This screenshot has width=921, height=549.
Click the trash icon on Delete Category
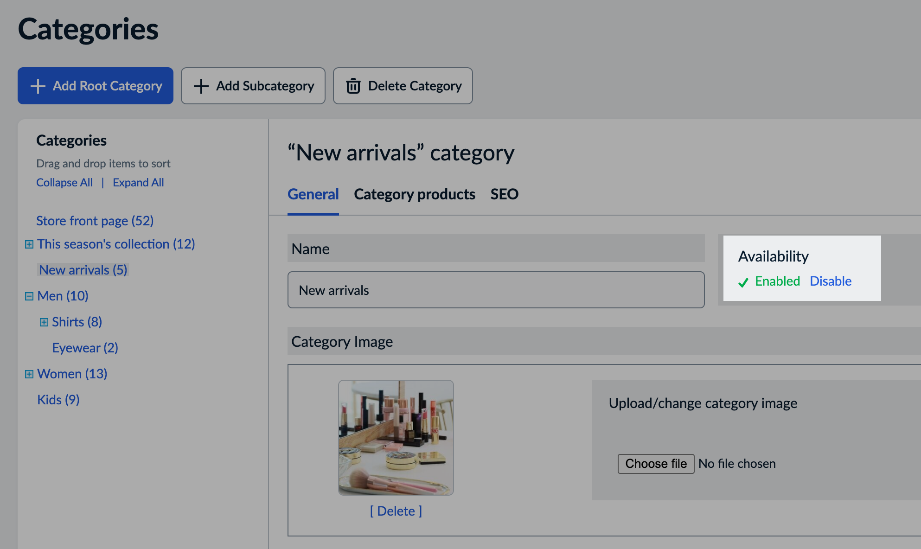pyautogui.click(x=353, y=85)
